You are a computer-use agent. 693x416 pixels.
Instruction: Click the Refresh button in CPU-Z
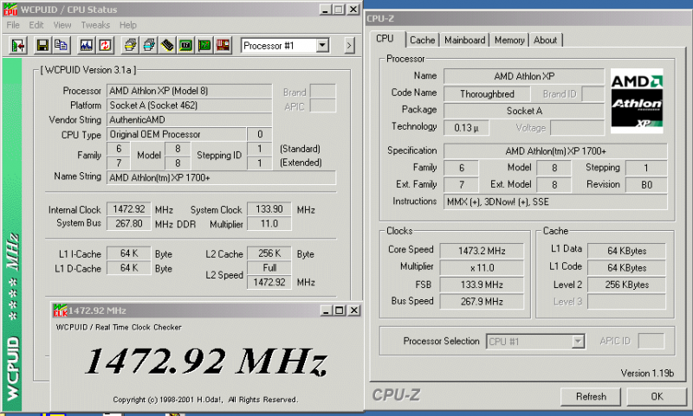[x=591, y=397]
